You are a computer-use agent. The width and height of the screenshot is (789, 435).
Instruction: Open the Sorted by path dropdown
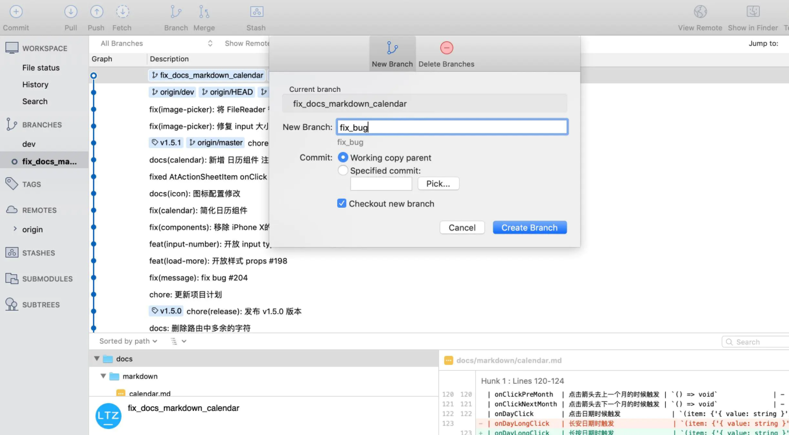tap(128, 341)
